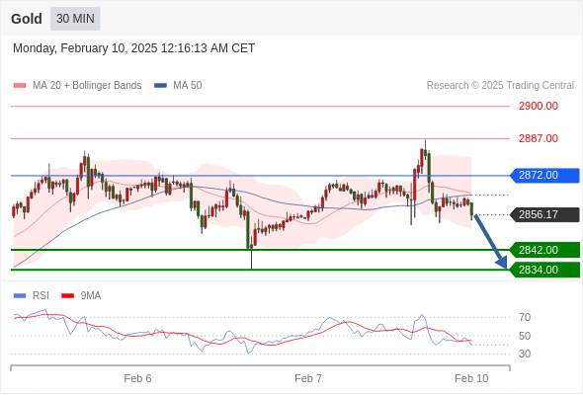Click the RSI 70 level label
Image resolution: width=583 pixels, height=395 pixels.
525,317
